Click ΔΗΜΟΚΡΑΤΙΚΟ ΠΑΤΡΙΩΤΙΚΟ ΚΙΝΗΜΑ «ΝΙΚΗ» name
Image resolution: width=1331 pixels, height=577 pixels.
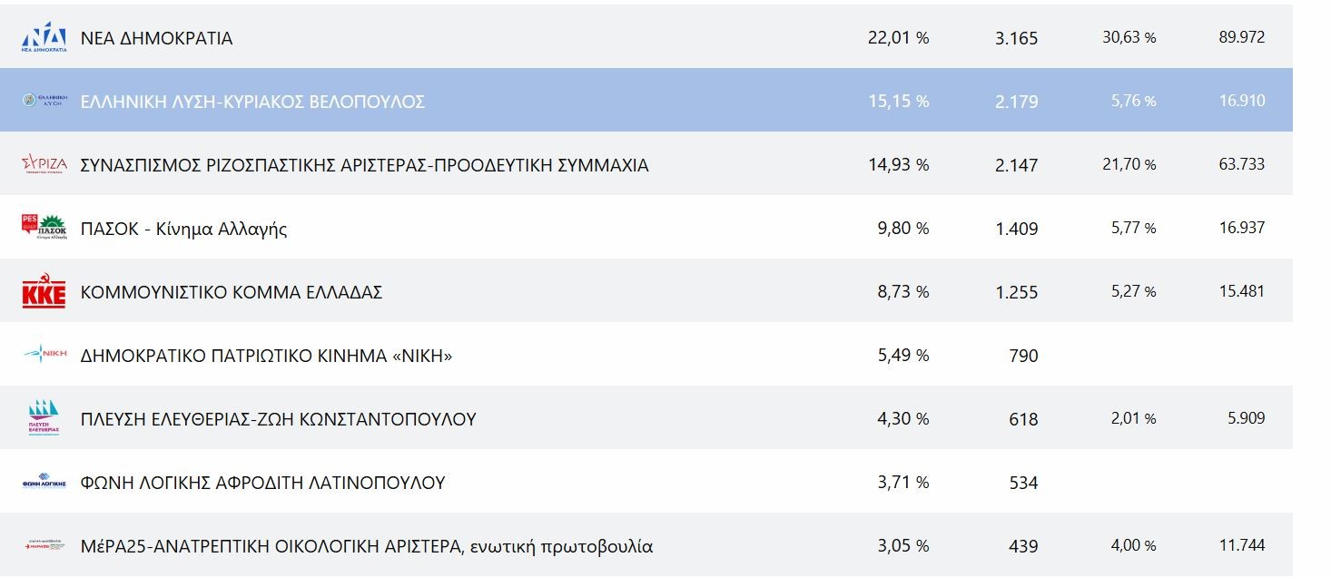coord(266,356)
